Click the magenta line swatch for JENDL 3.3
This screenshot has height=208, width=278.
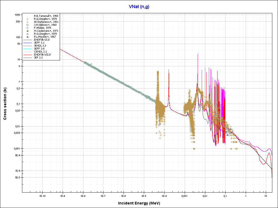[28, 46]
